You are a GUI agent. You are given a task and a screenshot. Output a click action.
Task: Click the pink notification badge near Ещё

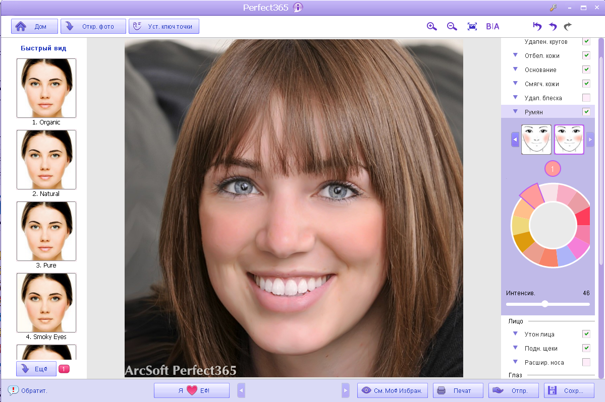tap(64, 369)
